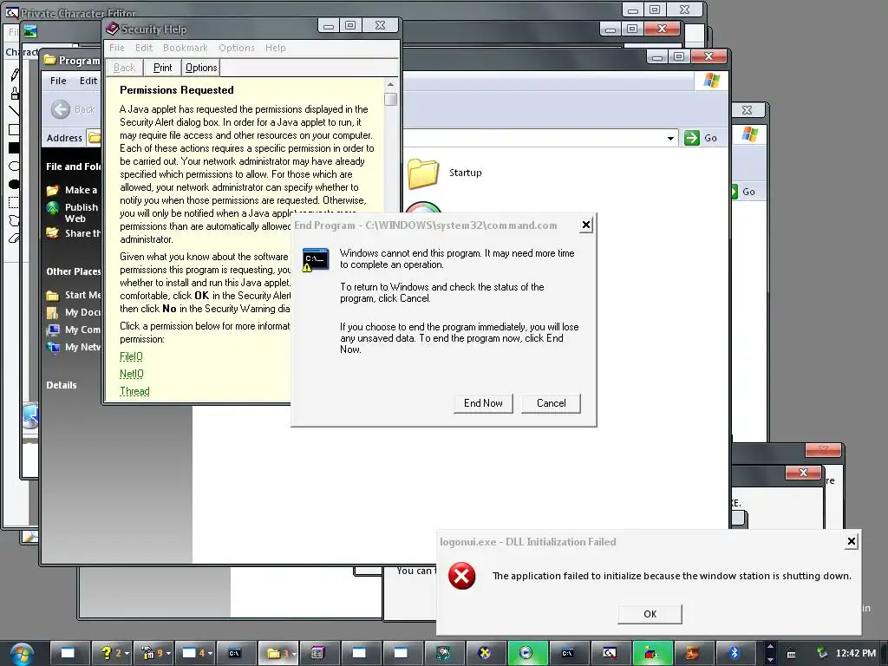Click the Private Character Editor taskbar button
The height and width of the screenshot is (666, 888).
[x=610, y=653]
